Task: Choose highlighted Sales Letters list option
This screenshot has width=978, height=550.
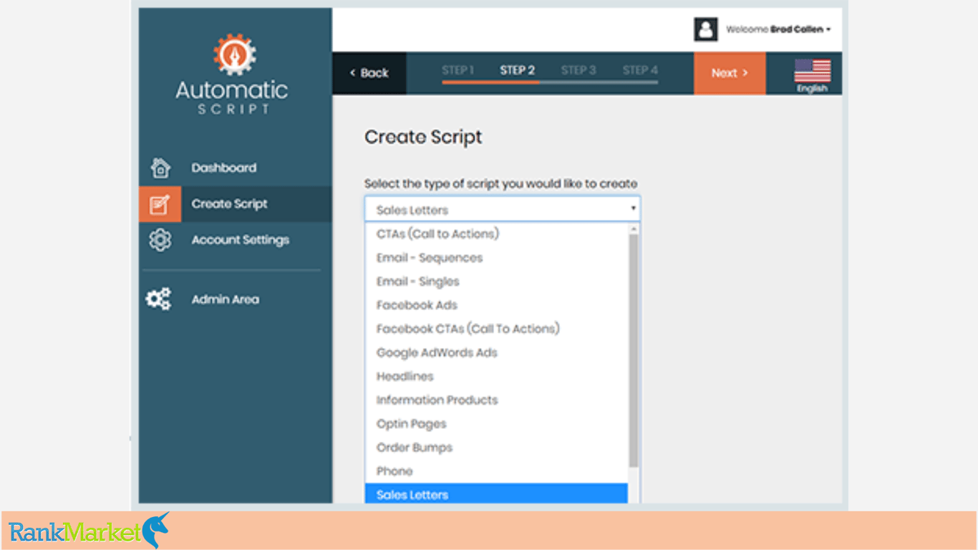Action: coord(496,494)
